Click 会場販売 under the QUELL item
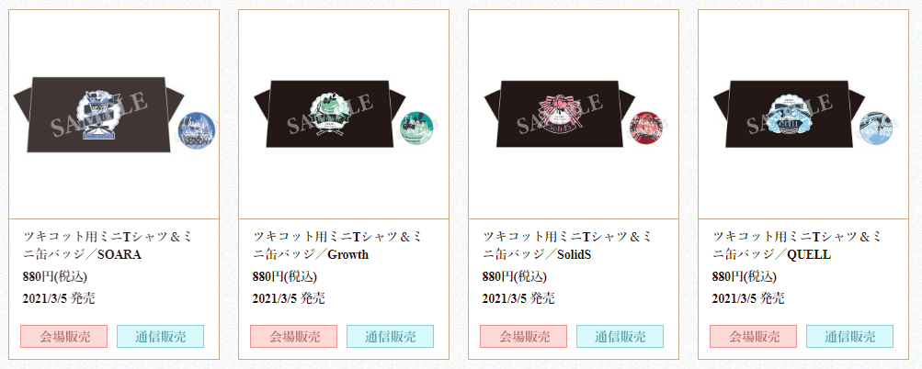Viewport: 922px width, 369px height. coord(754,337)
